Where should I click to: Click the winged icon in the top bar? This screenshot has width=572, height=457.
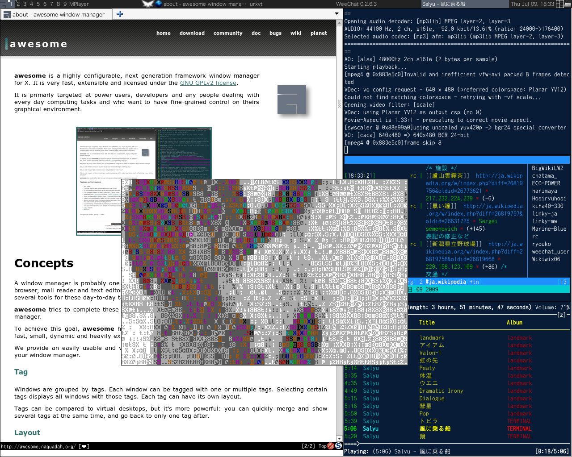147,4
